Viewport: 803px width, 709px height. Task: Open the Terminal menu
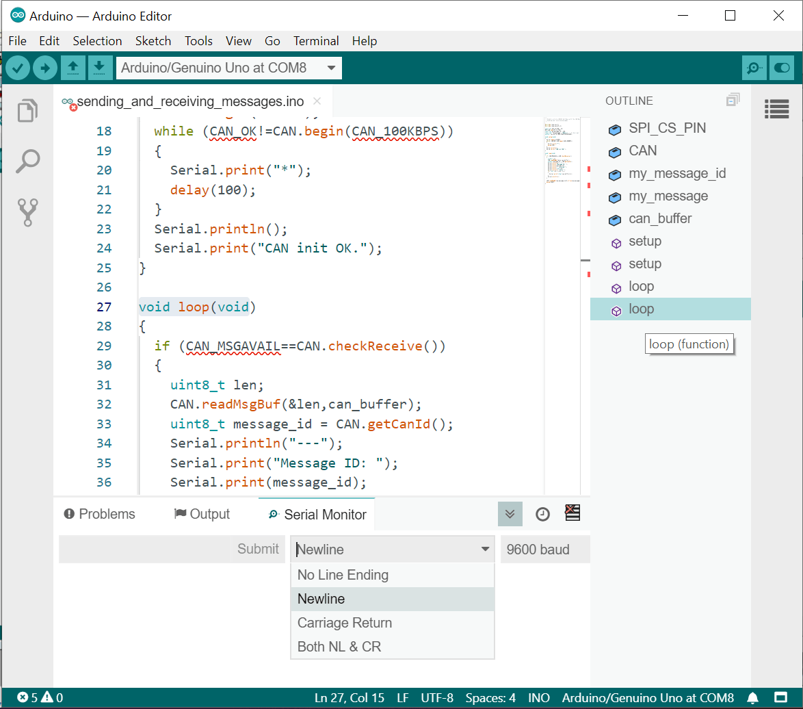(x=316, y=41)
